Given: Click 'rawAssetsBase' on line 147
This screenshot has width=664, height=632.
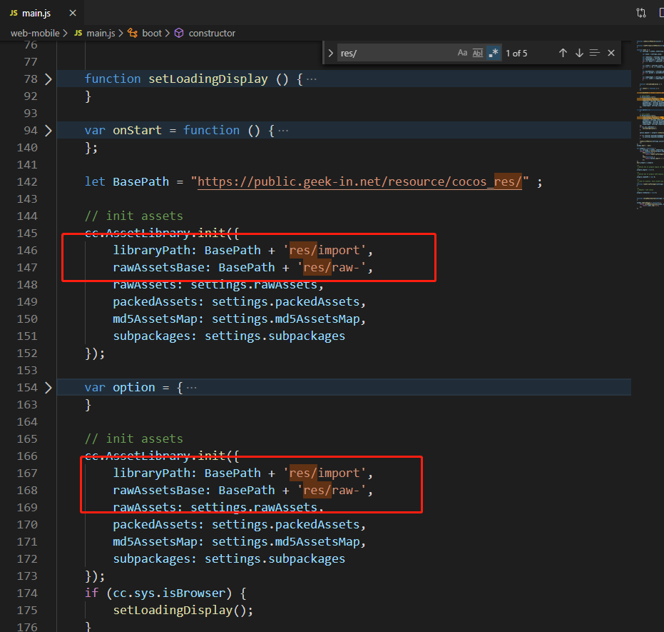Looking at the screenshot, I should (158, 268).
